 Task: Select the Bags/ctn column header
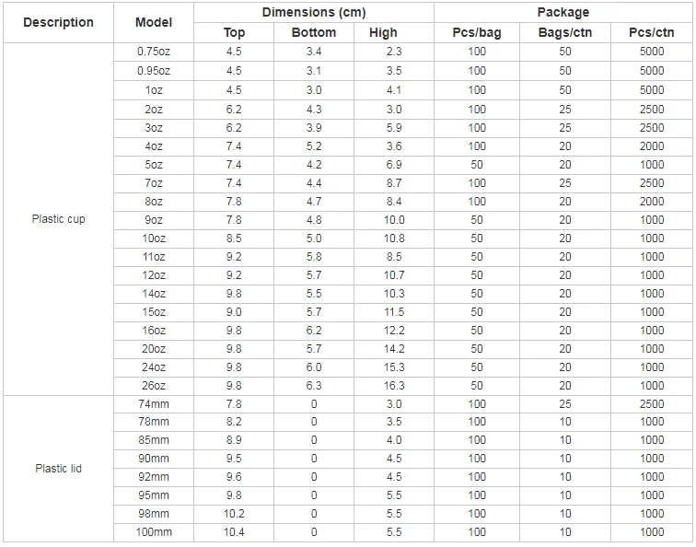(x=565, y=32)
